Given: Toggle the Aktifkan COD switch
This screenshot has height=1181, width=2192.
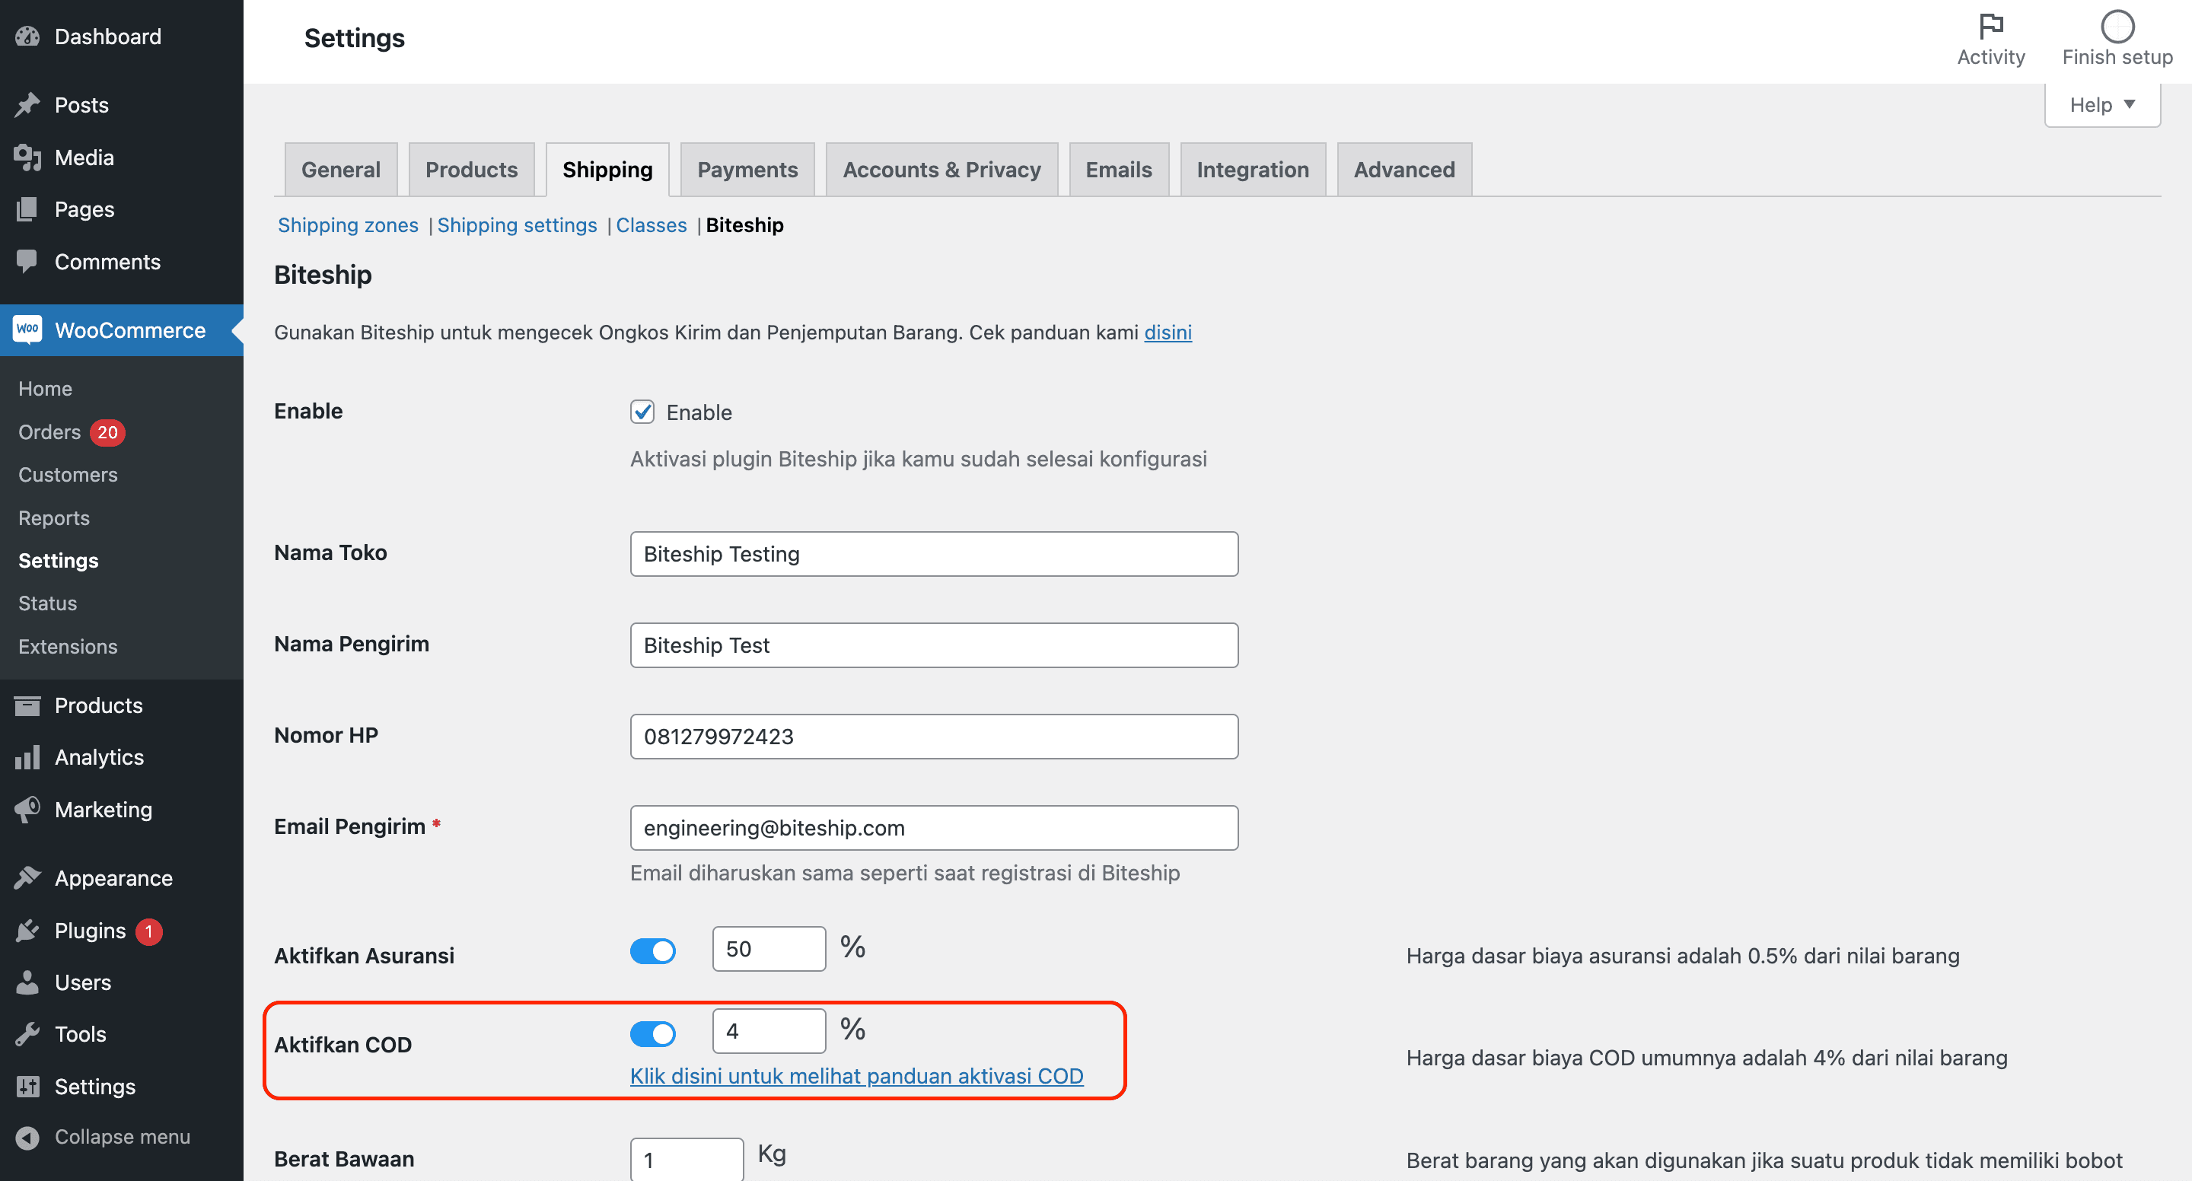Looking at the screenshot, I should pos(653,1034).
